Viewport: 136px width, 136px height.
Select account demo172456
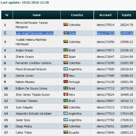pos(105,42)
